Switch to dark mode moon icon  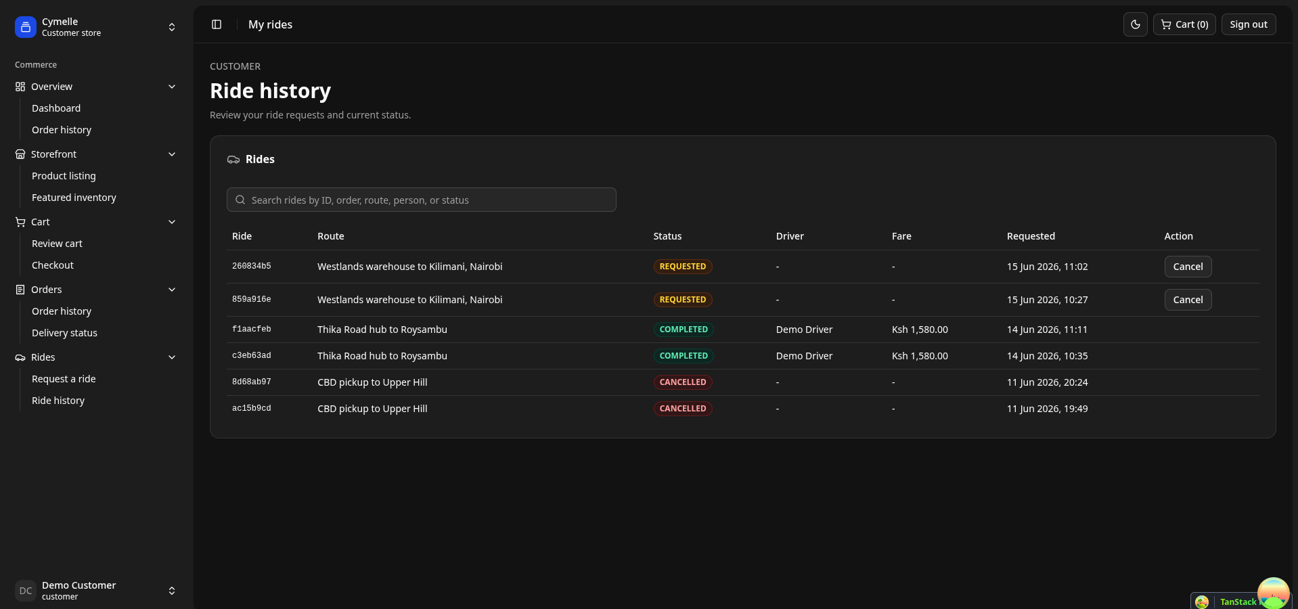[x=1136, y=24]
